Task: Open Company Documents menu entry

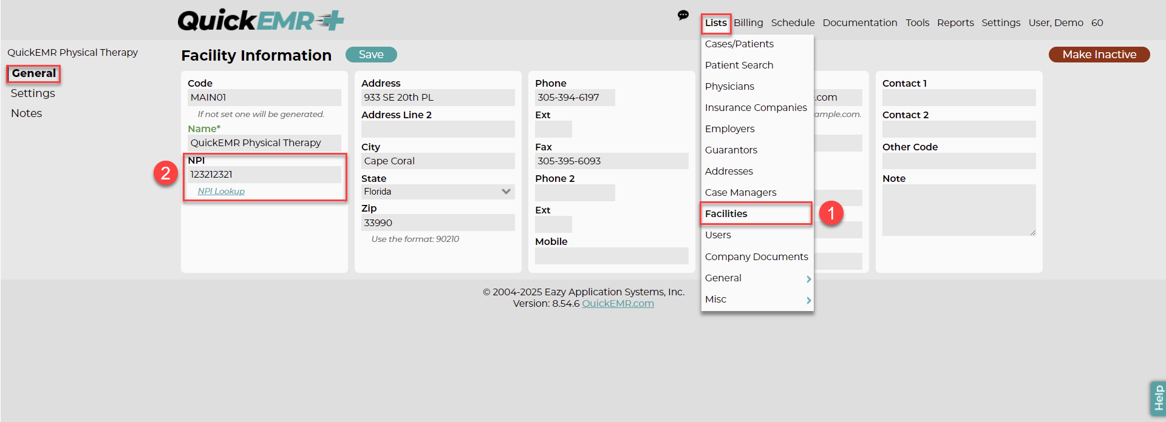Action: tap(757, 257)
